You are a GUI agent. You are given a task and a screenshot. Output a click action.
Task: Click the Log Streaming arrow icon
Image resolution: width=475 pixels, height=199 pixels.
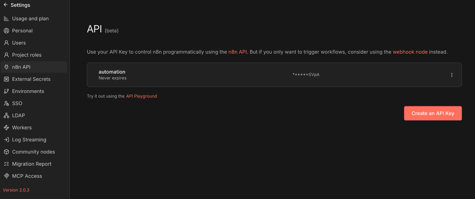(x=6, y=140)
